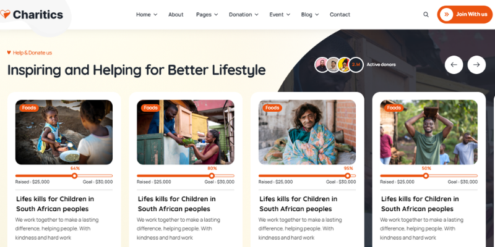The width and height of the screenshot is (495, 247).
Task: Click the 95% progress bar handle
Action: click(x=348, y=176)
